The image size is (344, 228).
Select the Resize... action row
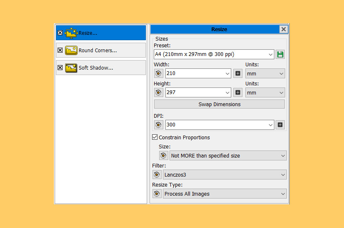101,33
